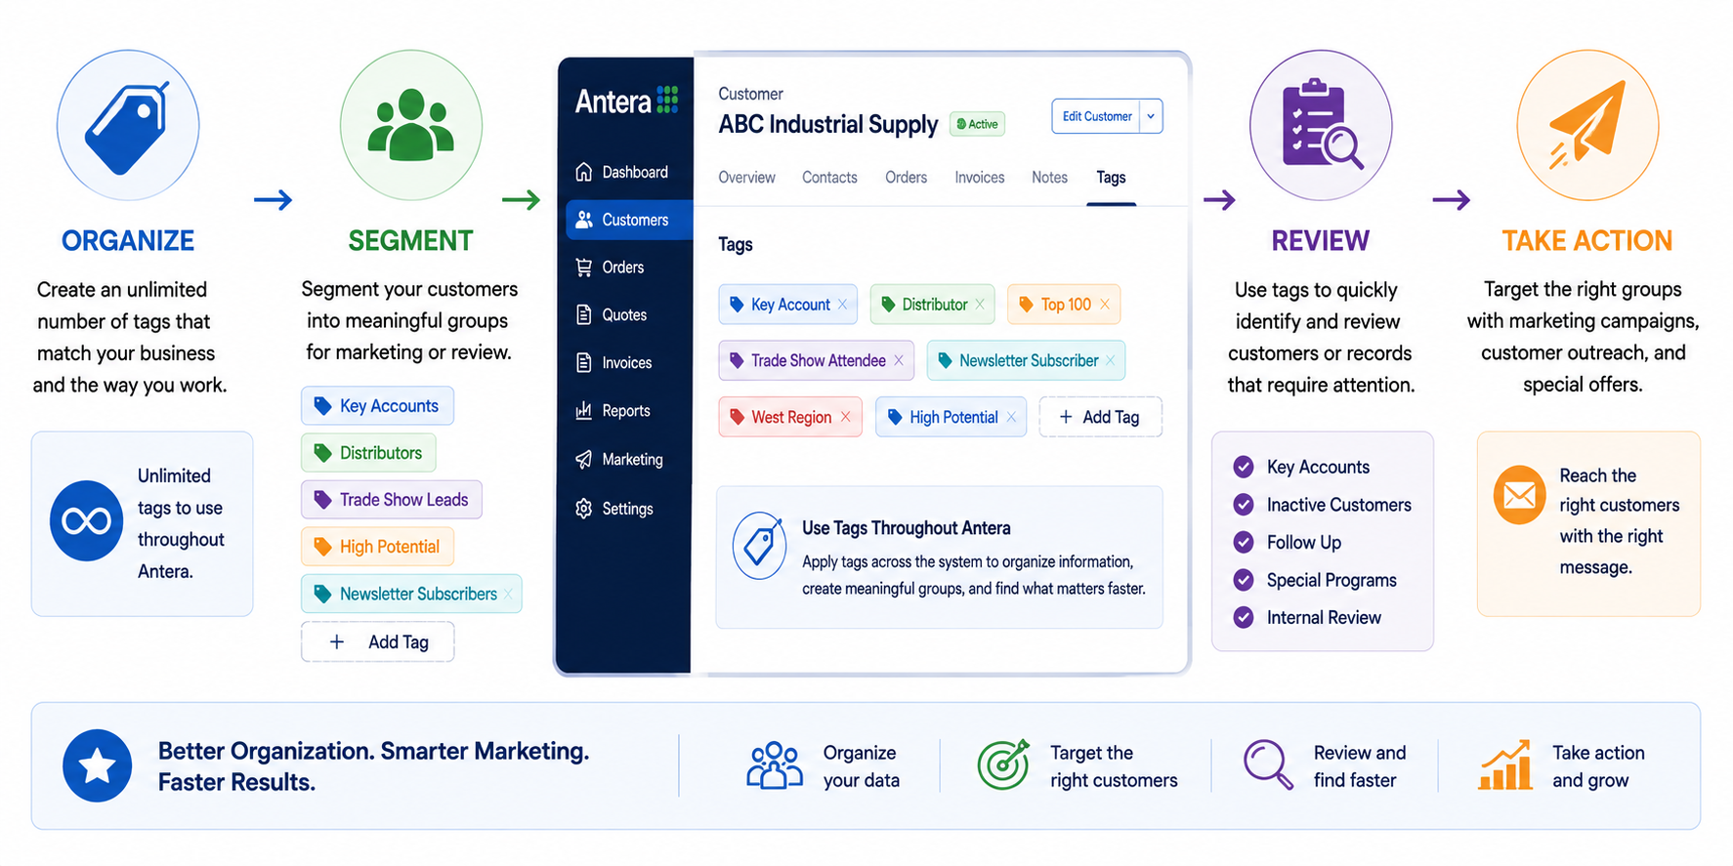Click the ORGANIZE heading

[x=128, y=241]
